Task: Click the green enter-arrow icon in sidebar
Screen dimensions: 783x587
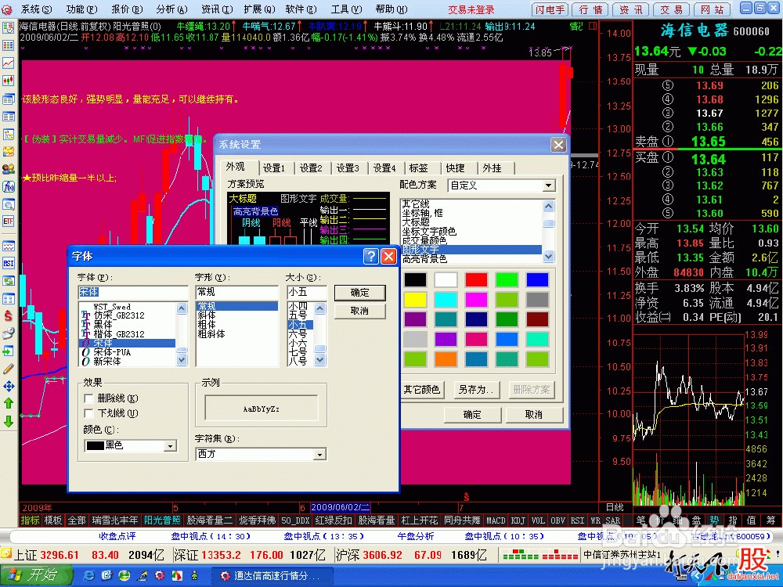Action: (8, 351)
